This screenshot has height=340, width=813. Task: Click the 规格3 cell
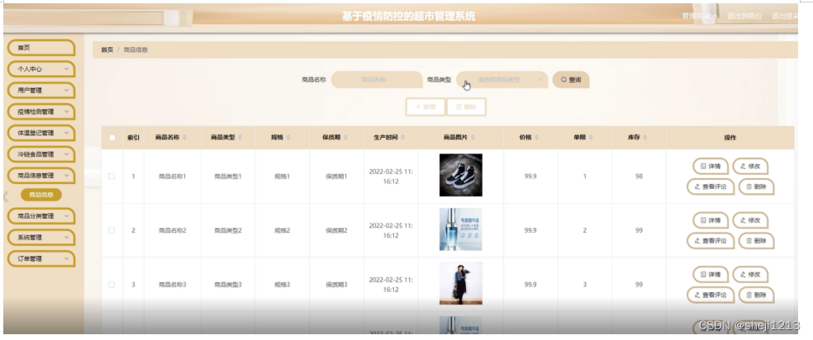[x=282, y=285]
